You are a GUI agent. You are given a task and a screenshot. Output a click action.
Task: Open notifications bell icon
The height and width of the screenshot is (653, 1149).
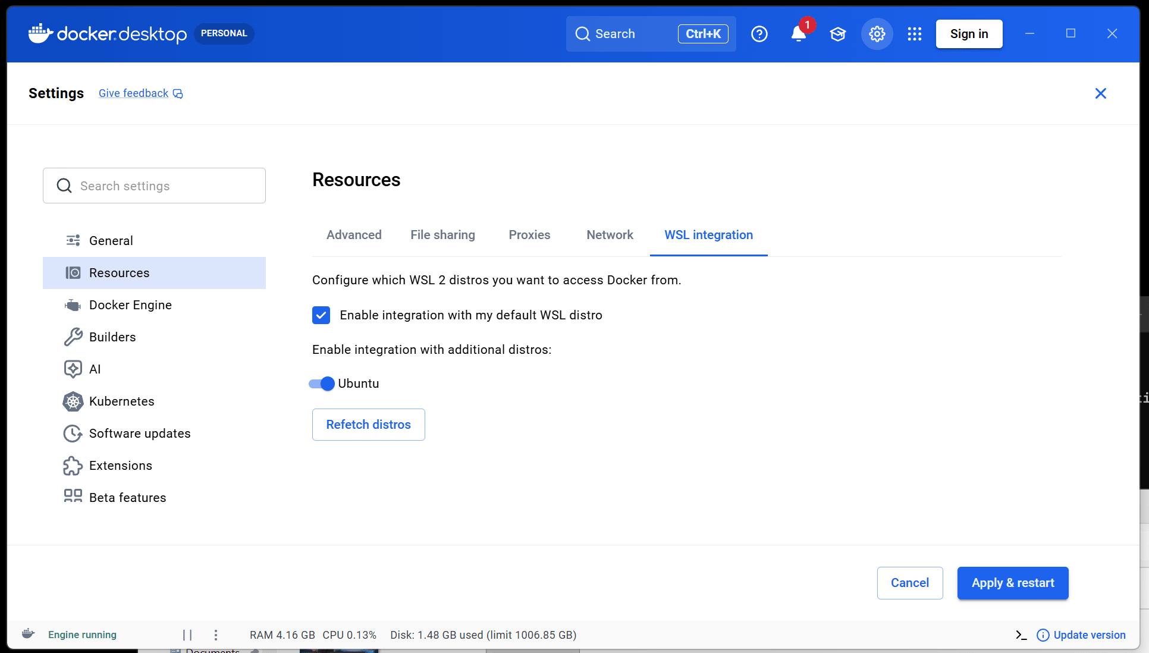pos(799,34)
